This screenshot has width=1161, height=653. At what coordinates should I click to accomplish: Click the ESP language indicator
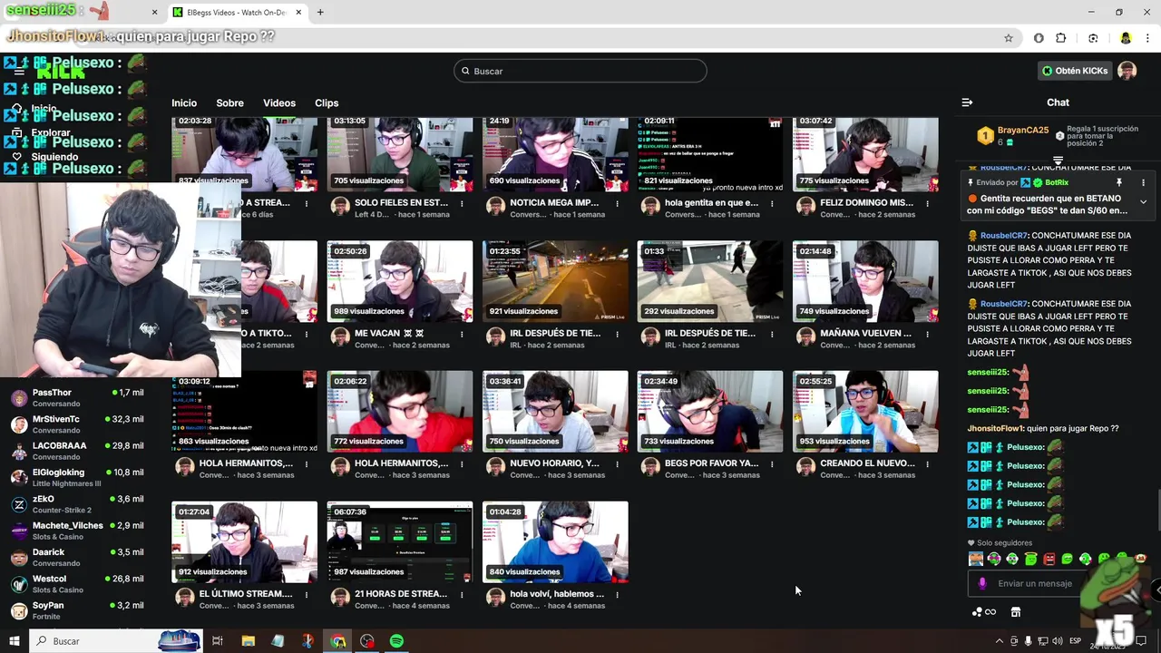point(1076,641)
